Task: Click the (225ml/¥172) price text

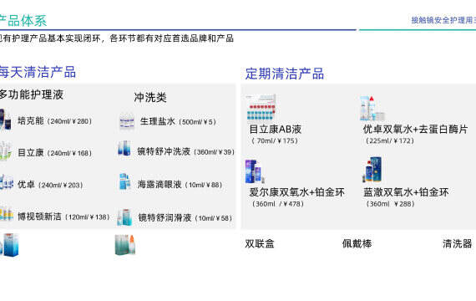Action: click(390, 140)
